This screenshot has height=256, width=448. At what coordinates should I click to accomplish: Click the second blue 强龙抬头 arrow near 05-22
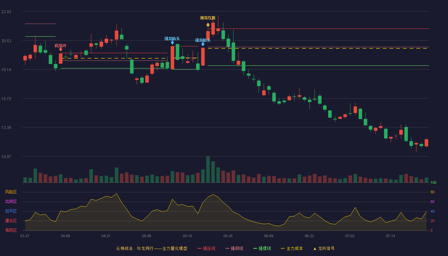(x=203, y=44)
